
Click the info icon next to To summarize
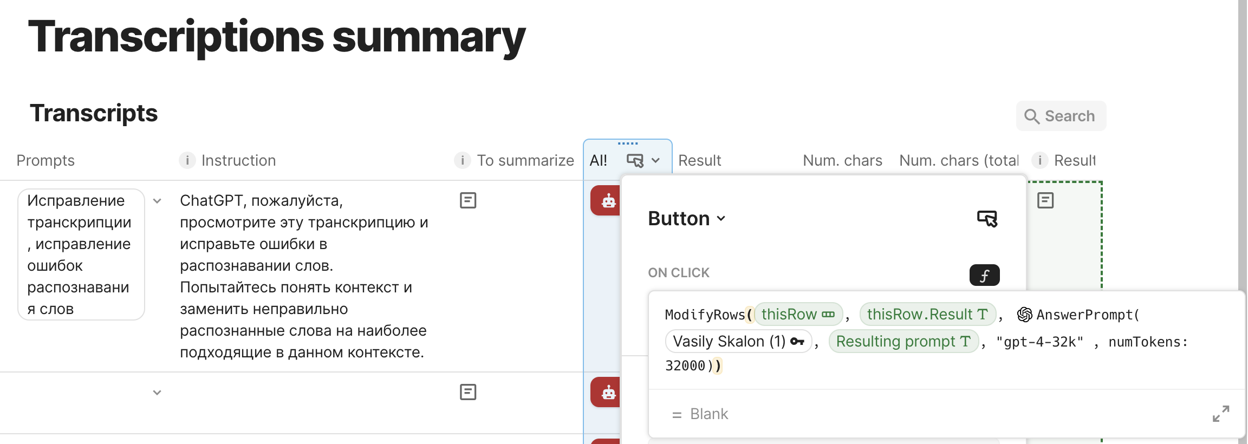coord(463,160)
